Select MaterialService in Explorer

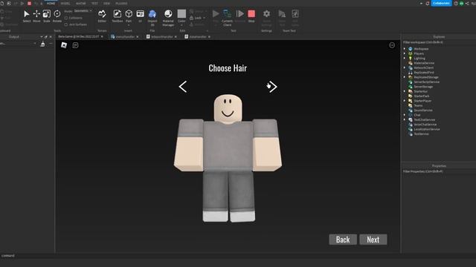(x=424, y=63)
